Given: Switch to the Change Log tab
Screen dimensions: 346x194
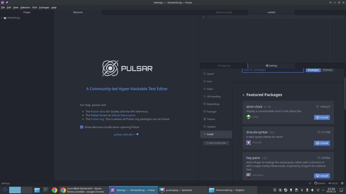Looking at the screenshot, I should (x=224, y=66).
